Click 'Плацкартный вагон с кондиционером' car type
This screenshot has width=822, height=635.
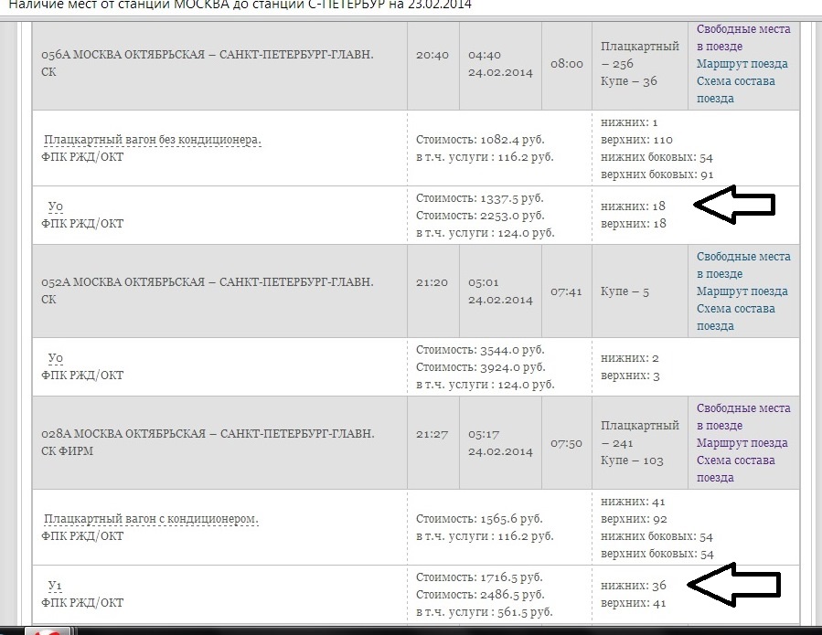click(x=152, y=519)
